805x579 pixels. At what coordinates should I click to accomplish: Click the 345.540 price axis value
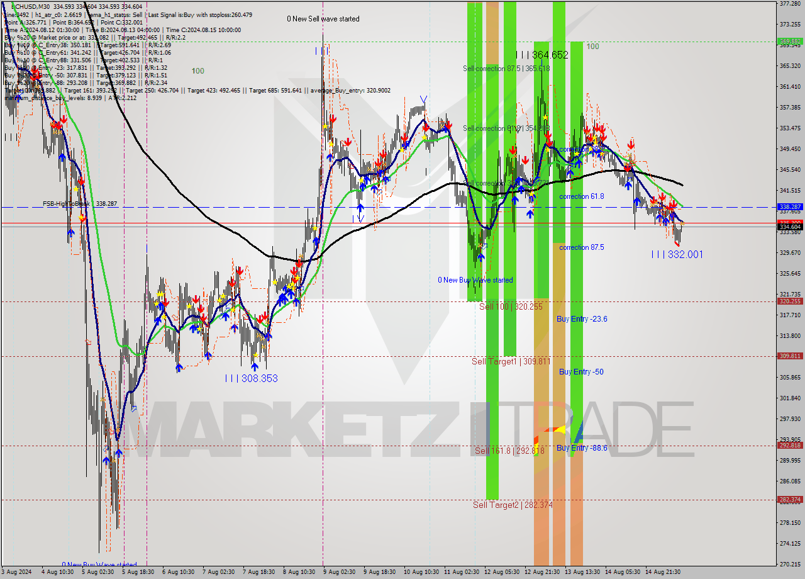tap(790, 169)
